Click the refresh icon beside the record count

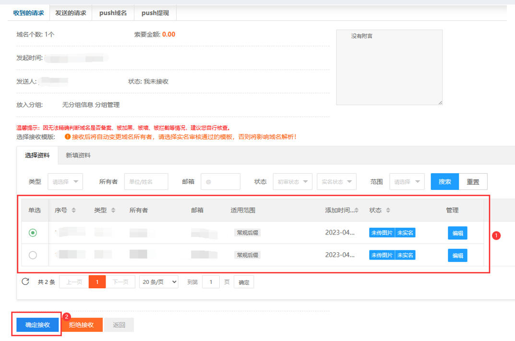tap(25, 282)
